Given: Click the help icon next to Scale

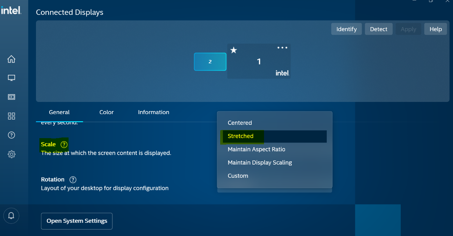Looking at the screenshot, I should [64, 145].
